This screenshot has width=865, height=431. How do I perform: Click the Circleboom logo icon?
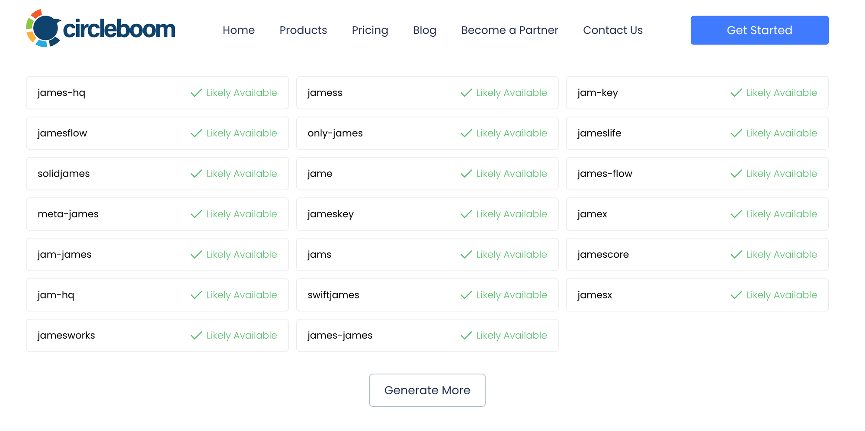[43, 28]
